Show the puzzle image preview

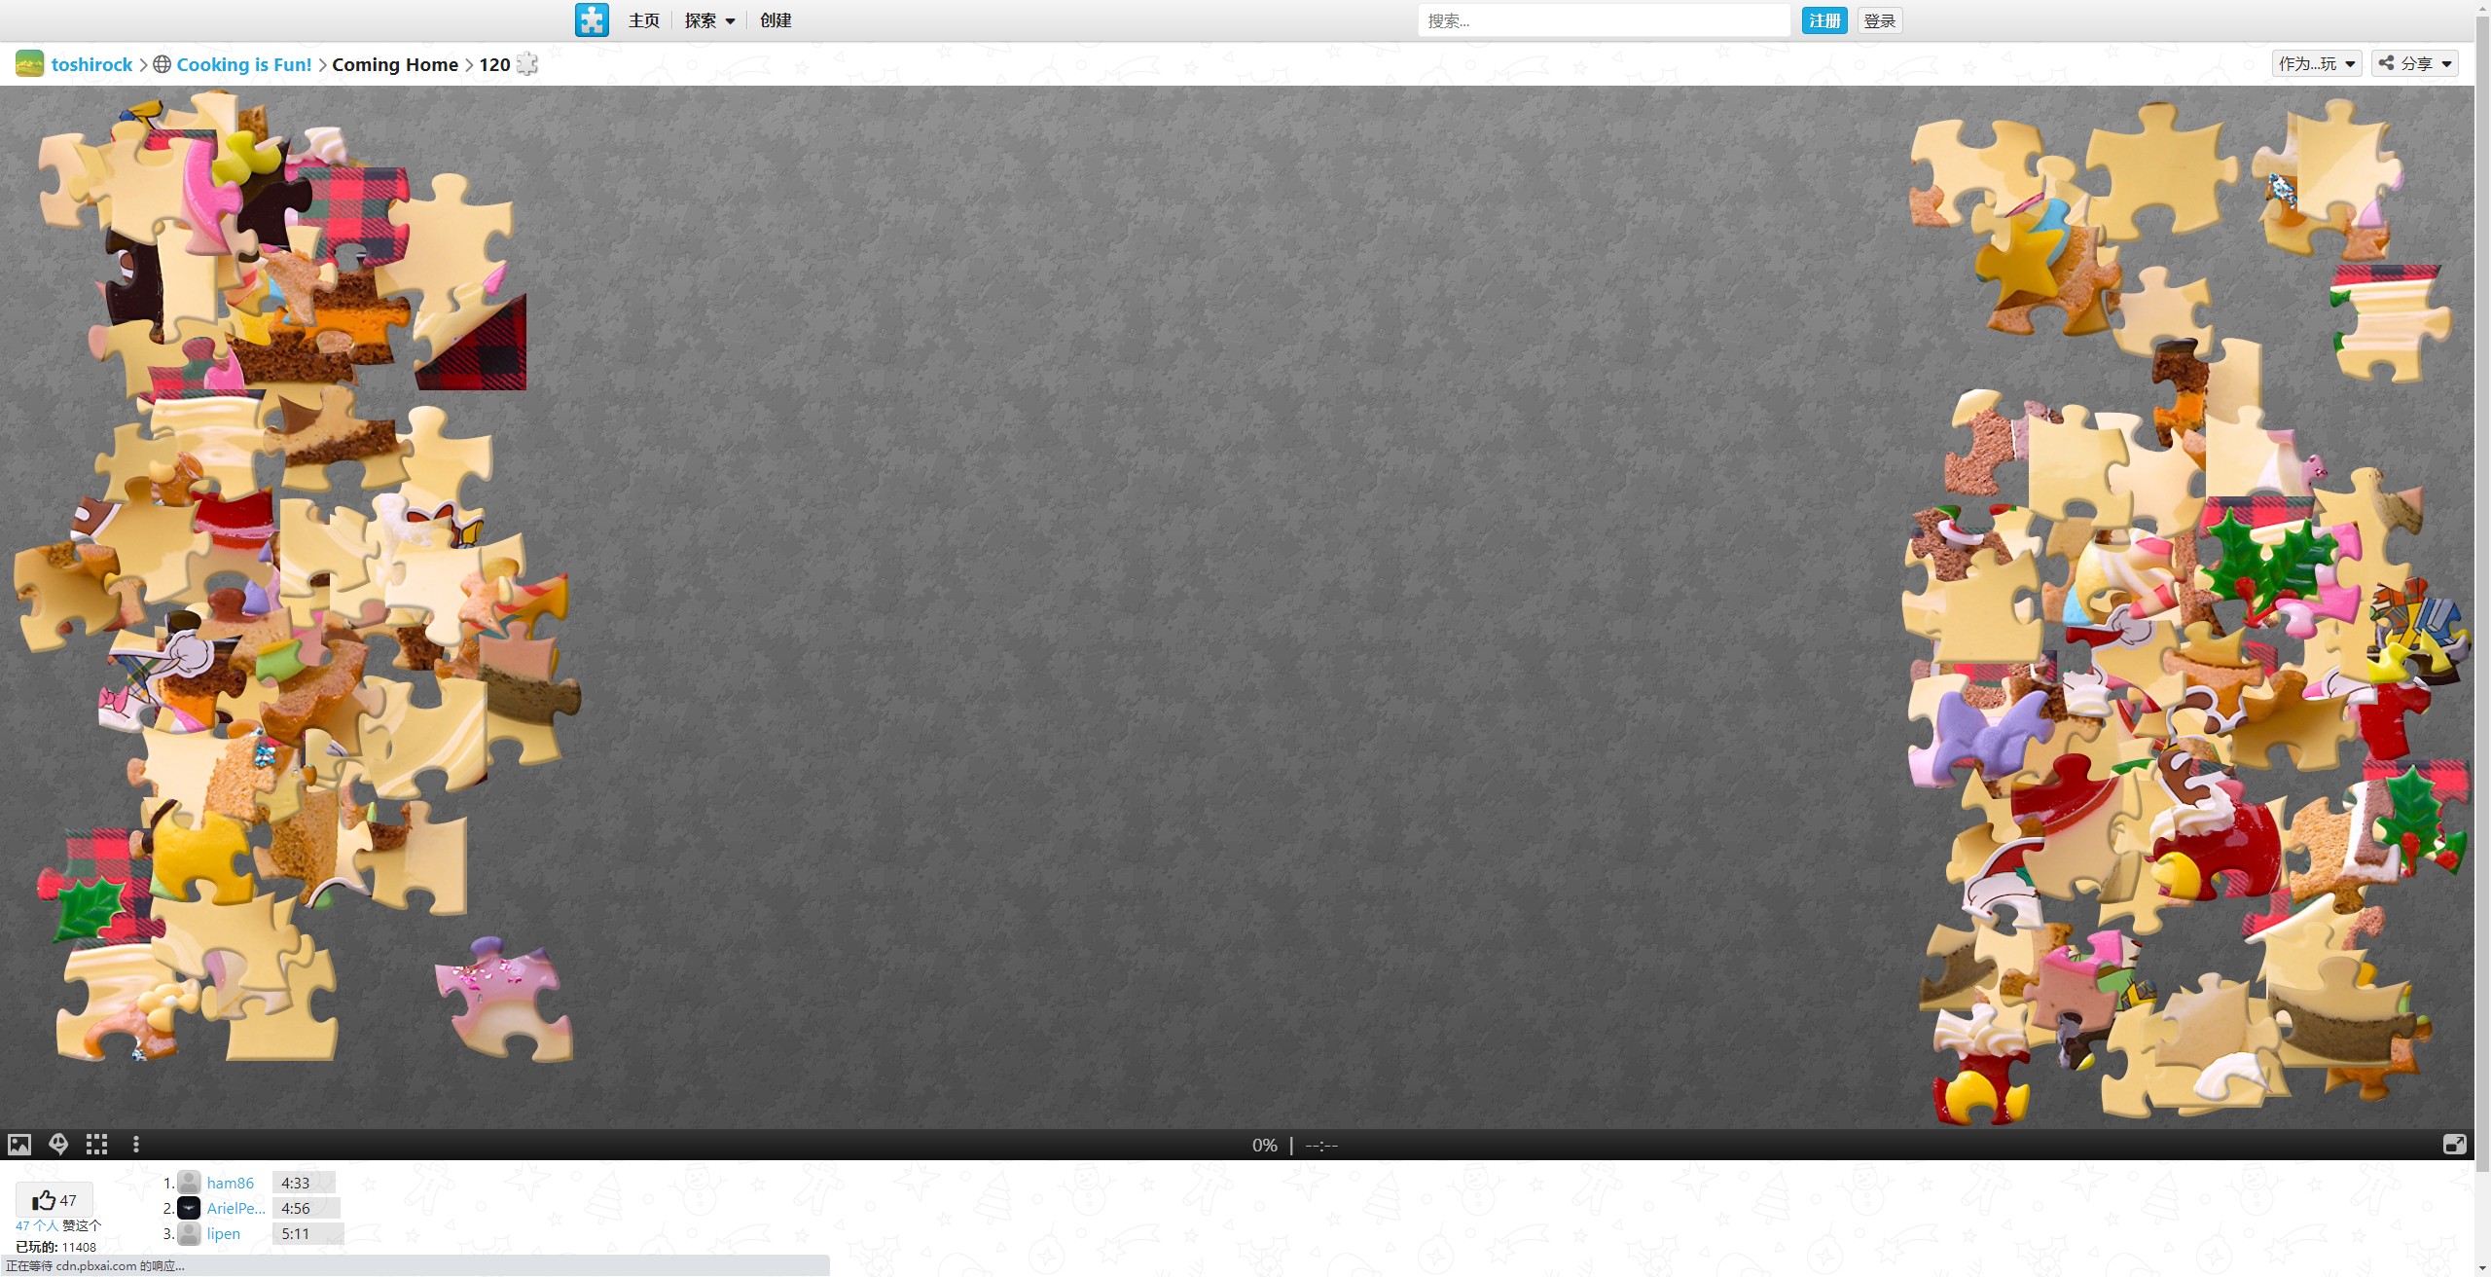tap(19, 1145)
